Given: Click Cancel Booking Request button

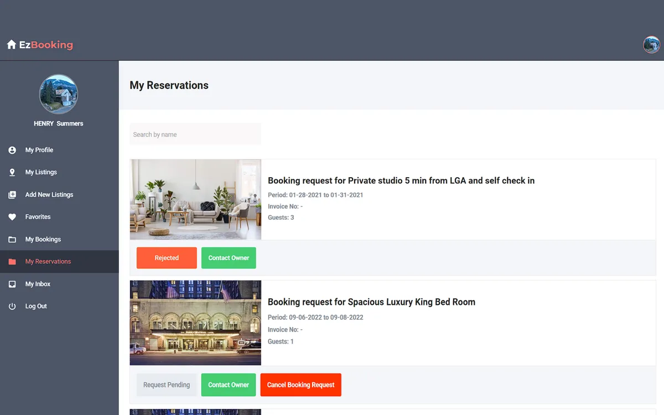Looking at the screenshot, I should coord(301,385).
